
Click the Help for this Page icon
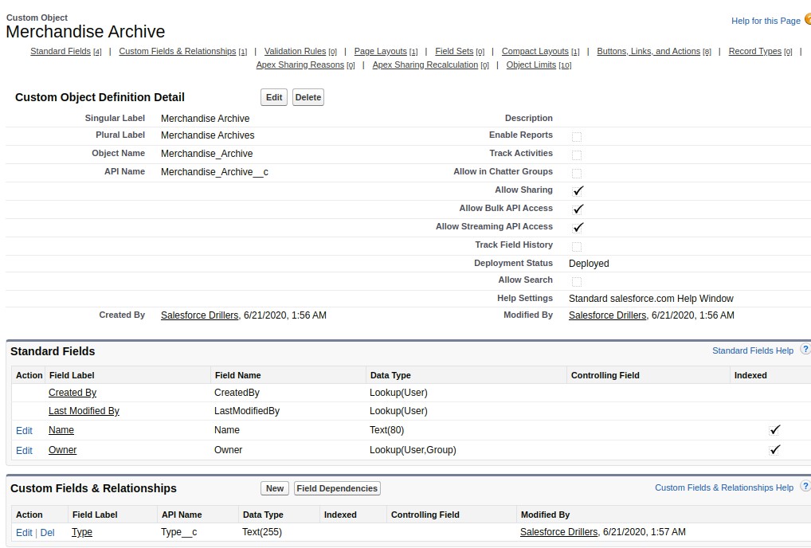(807, 20)
